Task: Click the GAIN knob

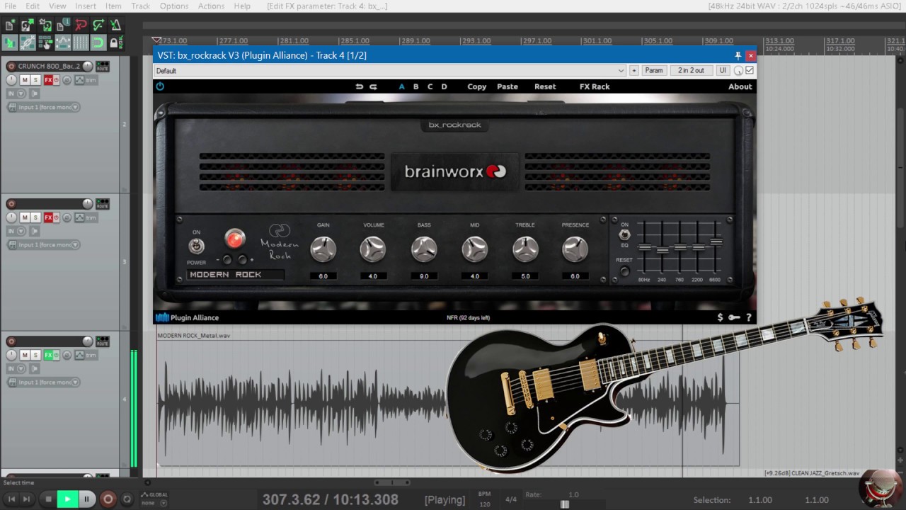Action: pos(323,249)
